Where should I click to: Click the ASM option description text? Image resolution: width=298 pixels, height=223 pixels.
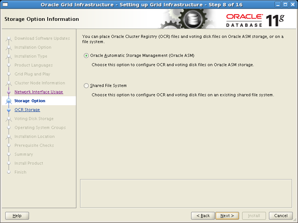point(173,65)
